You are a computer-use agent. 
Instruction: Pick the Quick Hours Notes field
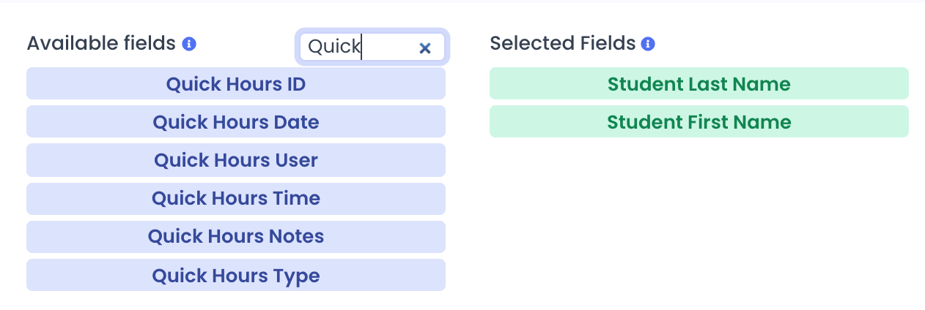(x=236, y=236)
